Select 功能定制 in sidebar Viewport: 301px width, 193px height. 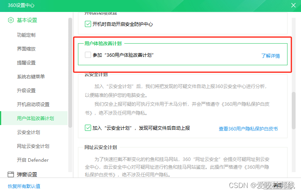click(x=26, y=35)
